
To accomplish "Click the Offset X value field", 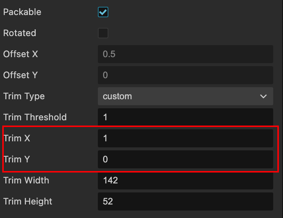I will point(185,54).
